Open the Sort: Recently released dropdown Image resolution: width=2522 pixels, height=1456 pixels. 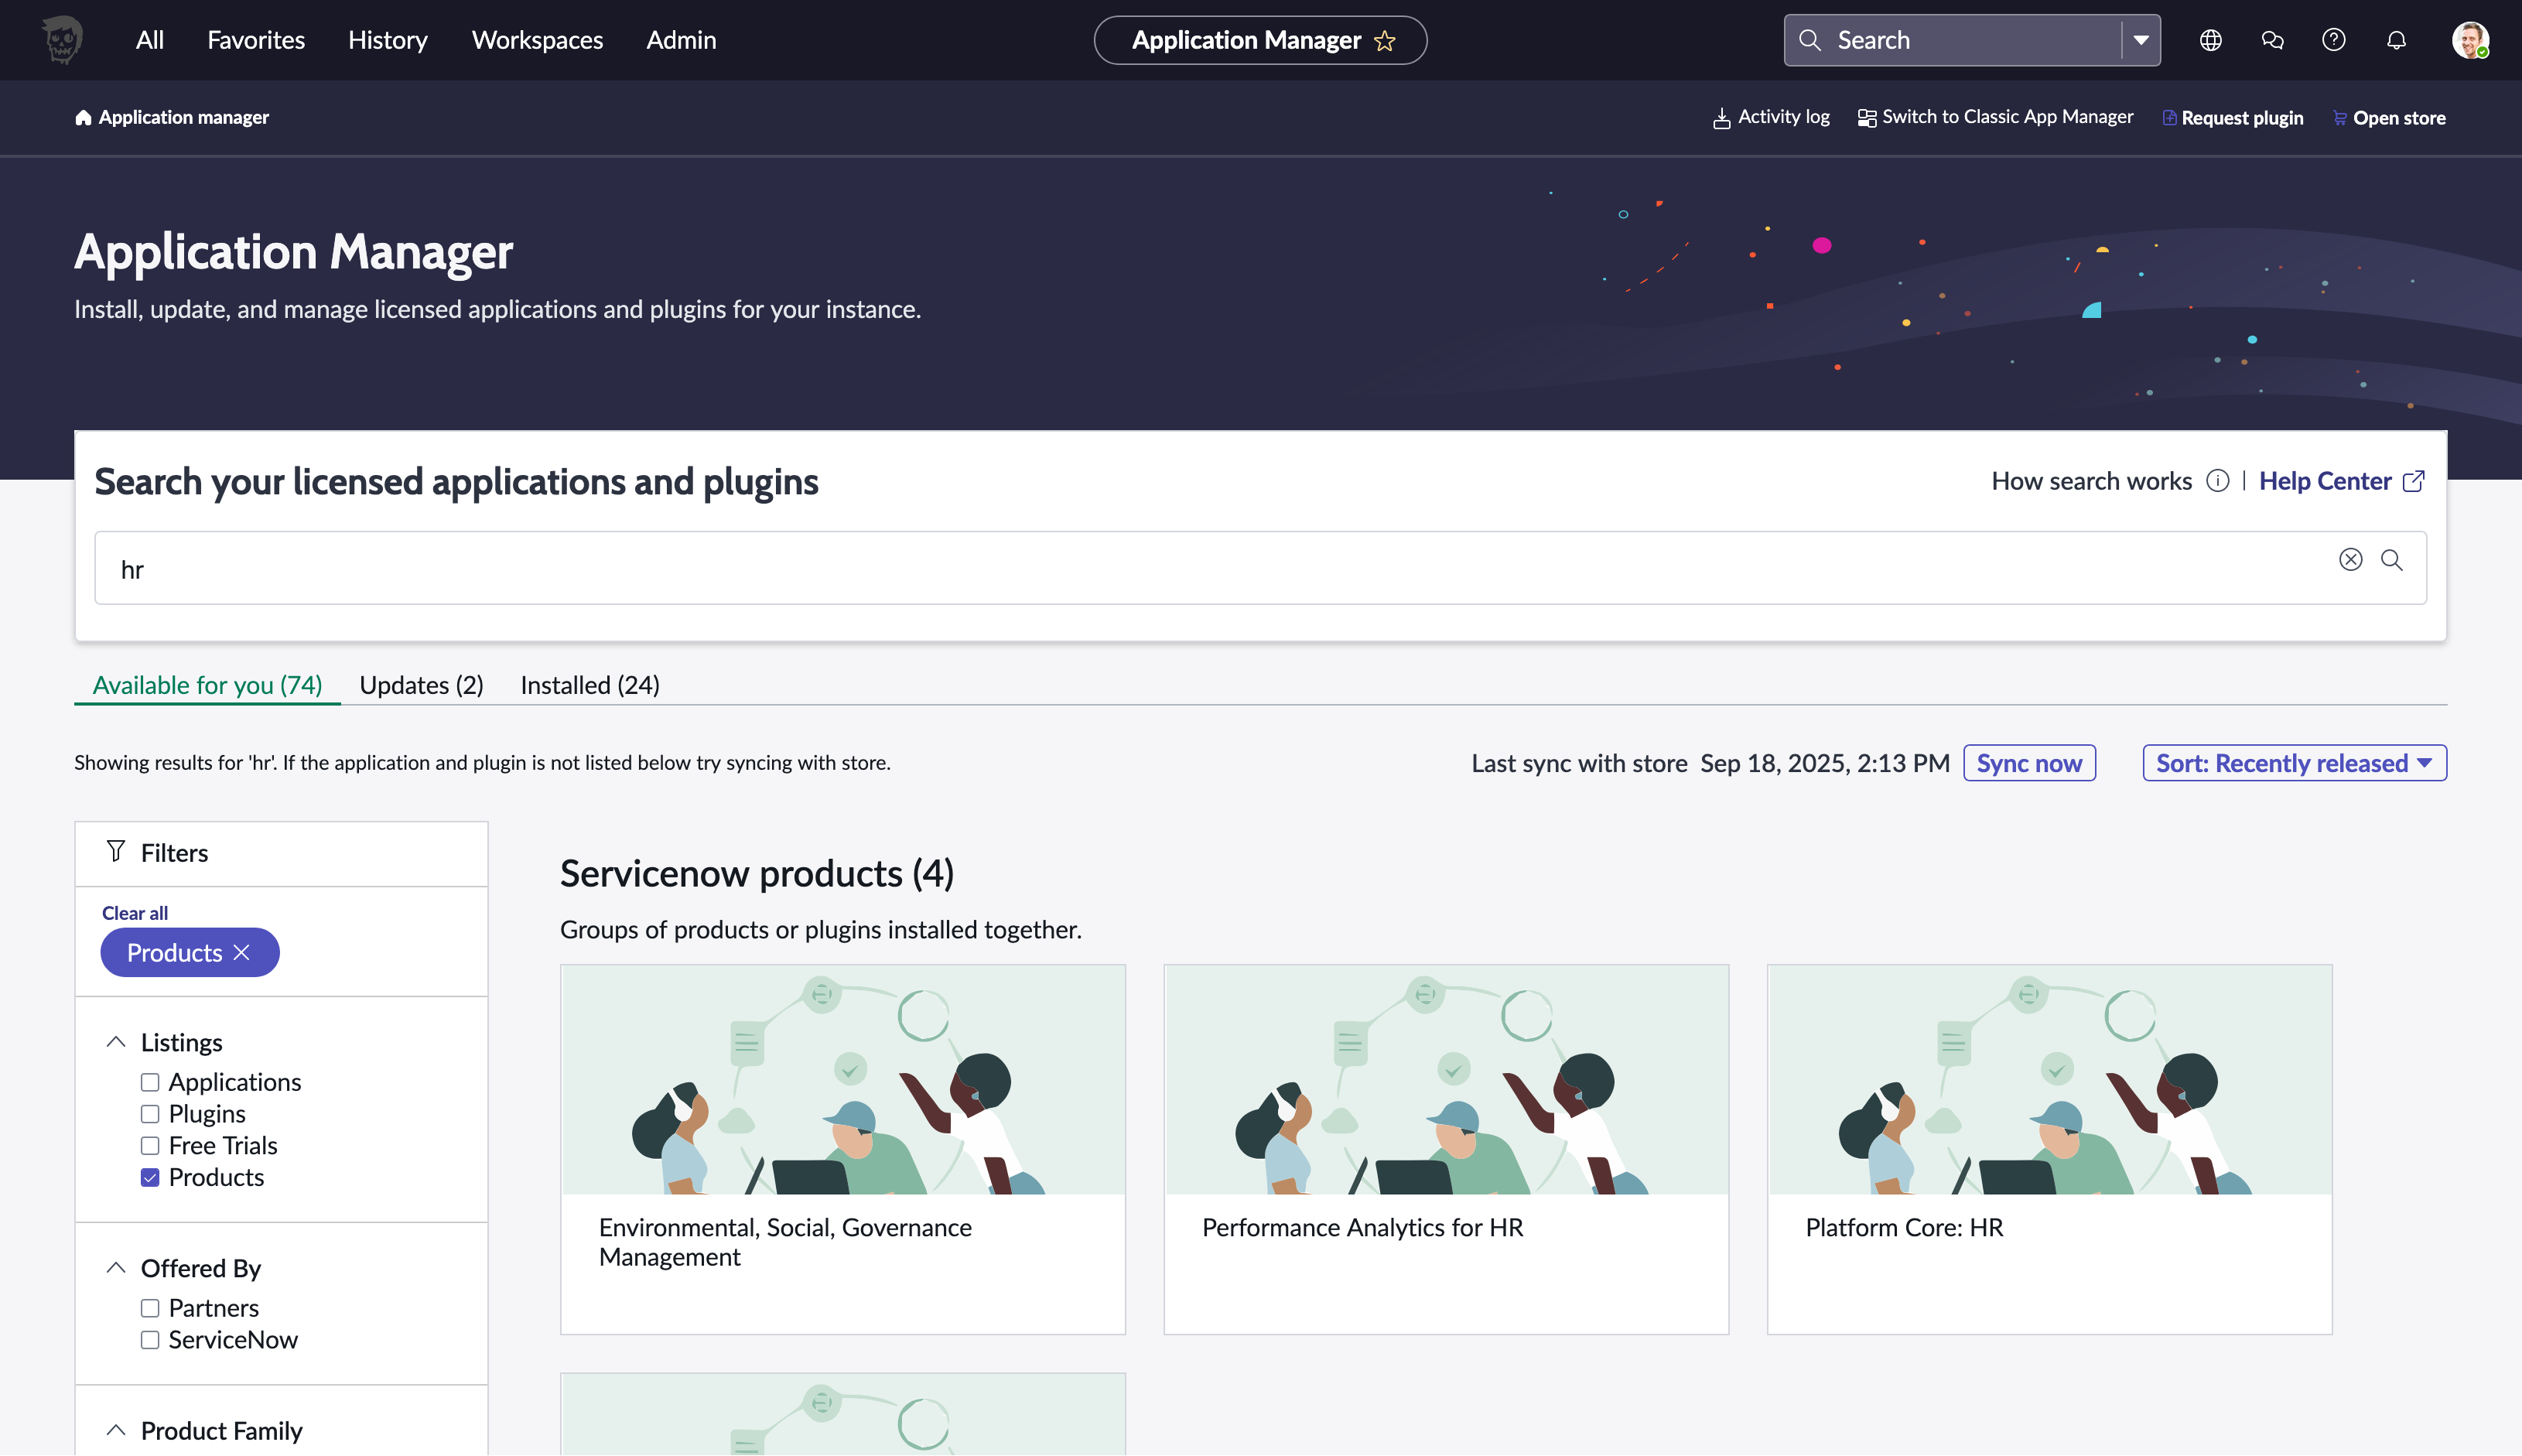pos(2294,763)
